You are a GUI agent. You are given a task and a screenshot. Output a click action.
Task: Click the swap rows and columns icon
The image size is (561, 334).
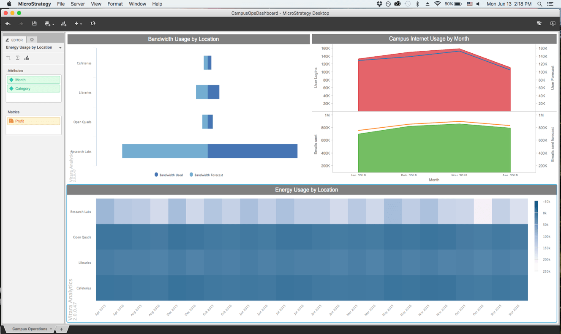(8, 58)
